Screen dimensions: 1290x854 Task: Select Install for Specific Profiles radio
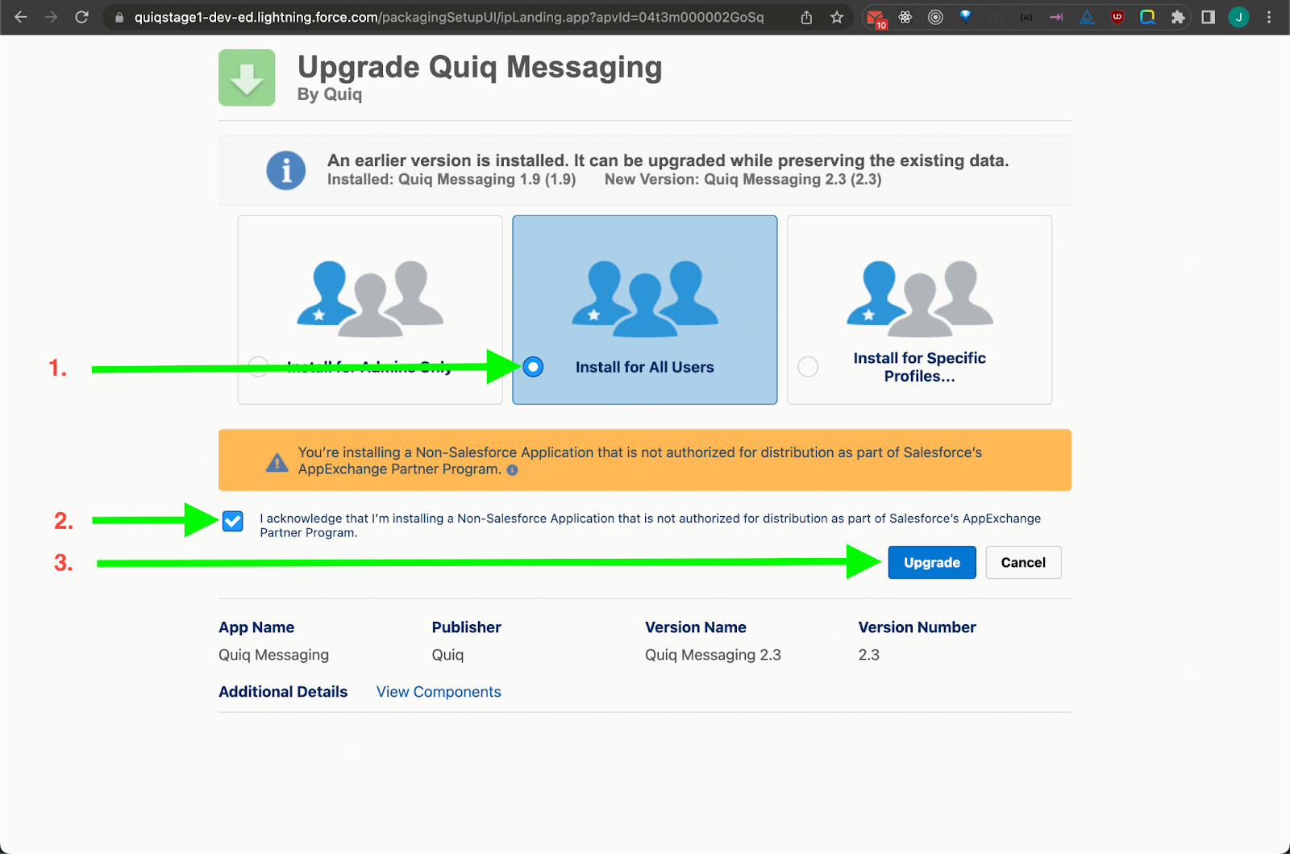pos(808,367)
